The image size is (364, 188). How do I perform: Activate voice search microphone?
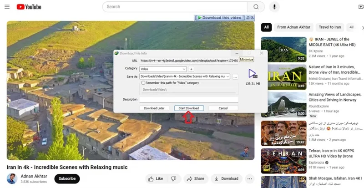tap(274, 7)
